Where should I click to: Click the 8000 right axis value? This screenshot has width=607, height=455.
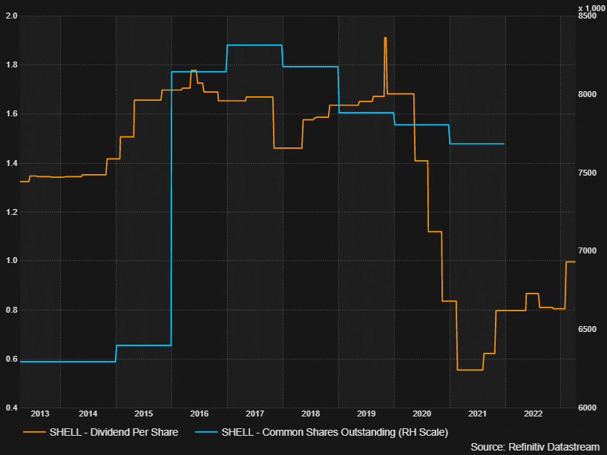pyautogui.click(x=587, y=94)
